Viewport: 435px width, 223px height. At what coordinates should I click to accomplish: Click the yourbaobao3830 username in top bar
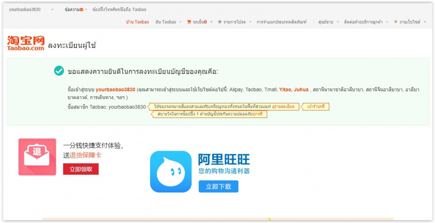[x=25, y=10]
